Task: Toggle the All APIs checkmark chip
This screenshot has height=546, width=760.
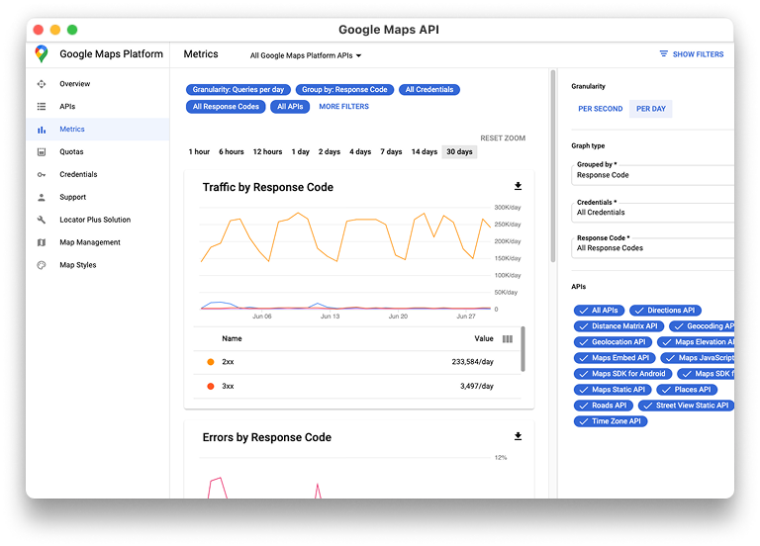Action: point(599,311)
